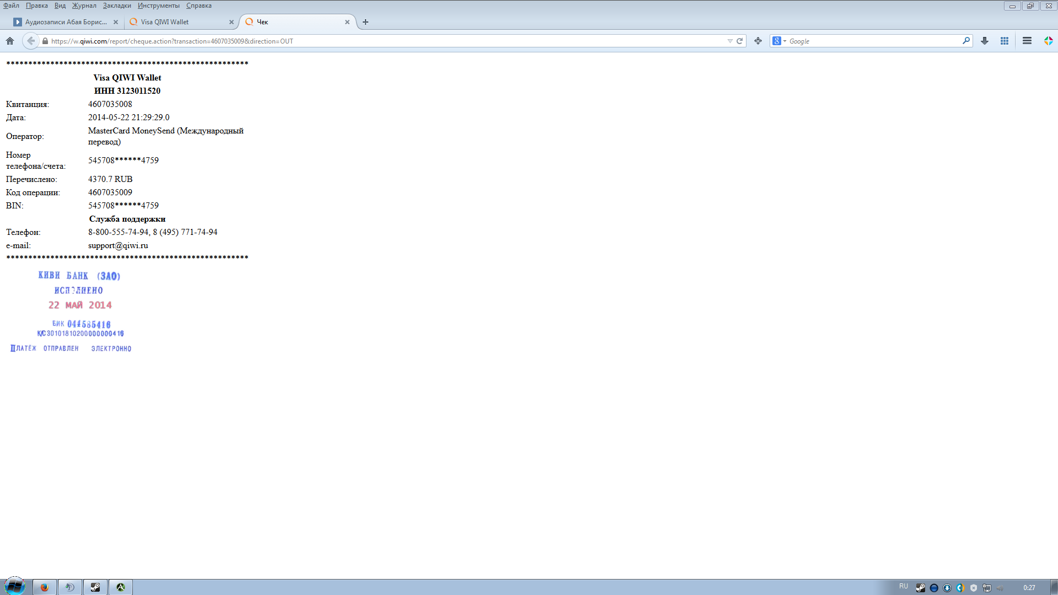Image resolution: width=1058 pixels, height=595 pixels.
Task: Open the volume speaker tray icon
Action: pos(1000,588)
